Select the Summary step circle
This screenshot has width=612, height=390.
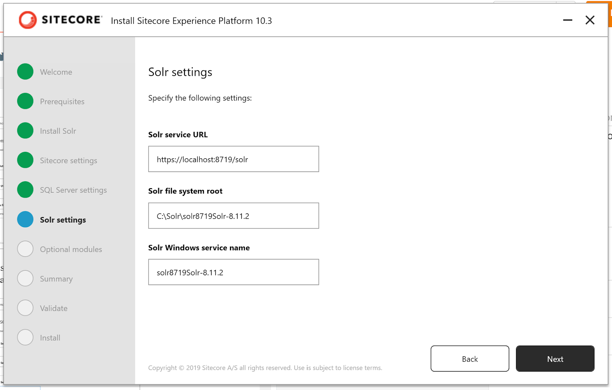pos(25,278)
